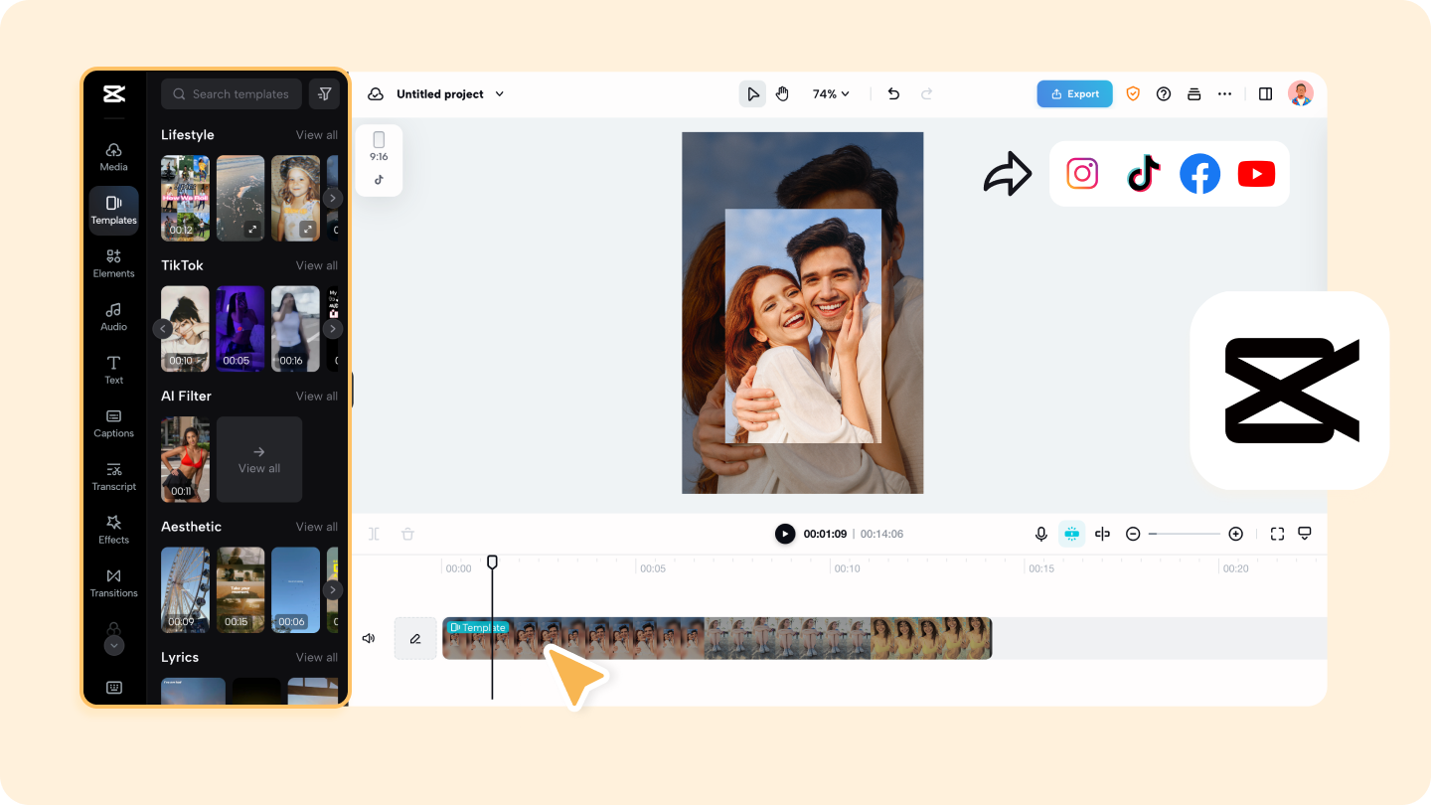Show next TikTok templates with the right arrow

tap(333, 329)
